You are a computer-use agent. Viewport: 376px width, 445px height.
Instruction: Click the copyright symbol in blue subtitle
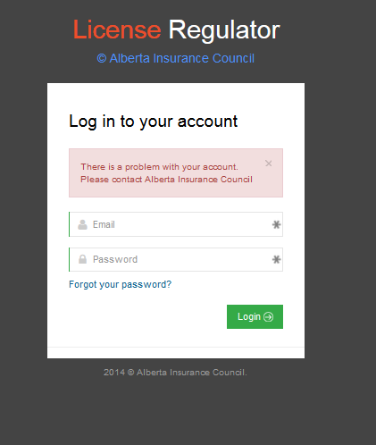pos(102,58)
